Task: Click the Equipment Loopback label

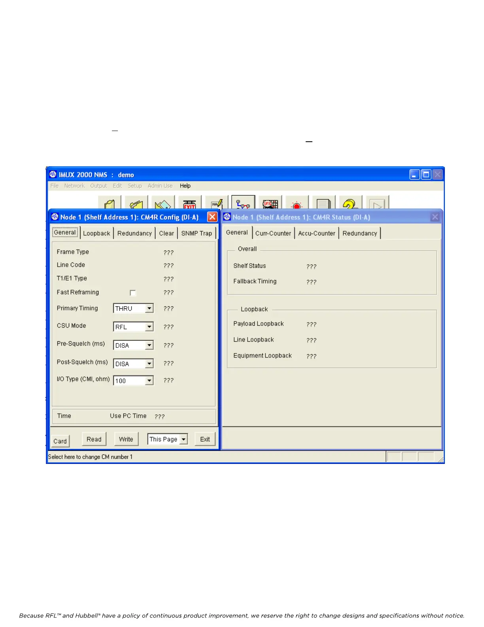Action: (x=263, y=355)
